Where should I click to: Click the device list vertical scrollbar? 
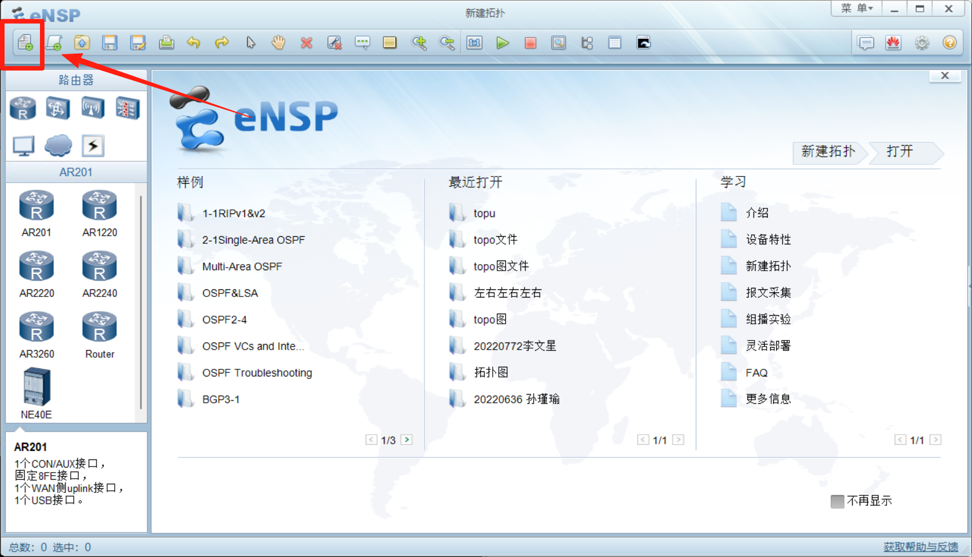[141, 304]
